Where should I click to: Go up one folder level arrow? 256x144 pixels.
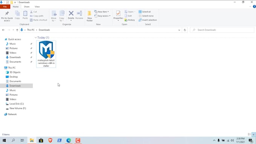click(x=17, y=30)
